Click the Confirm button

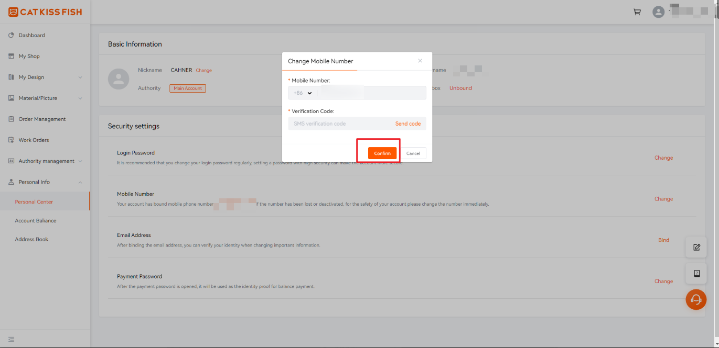[x=382, y=153]
